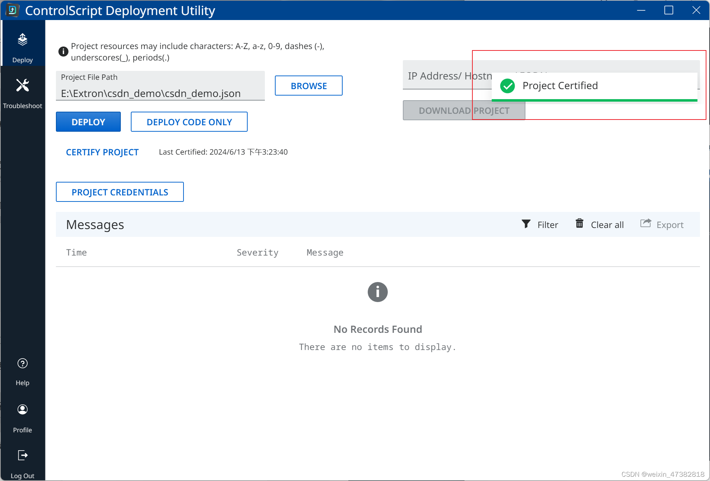The height and width of the screenshot is (481, 710).
Task: Open PROJECT CREDENTIALS dialog
Action: 120,192
